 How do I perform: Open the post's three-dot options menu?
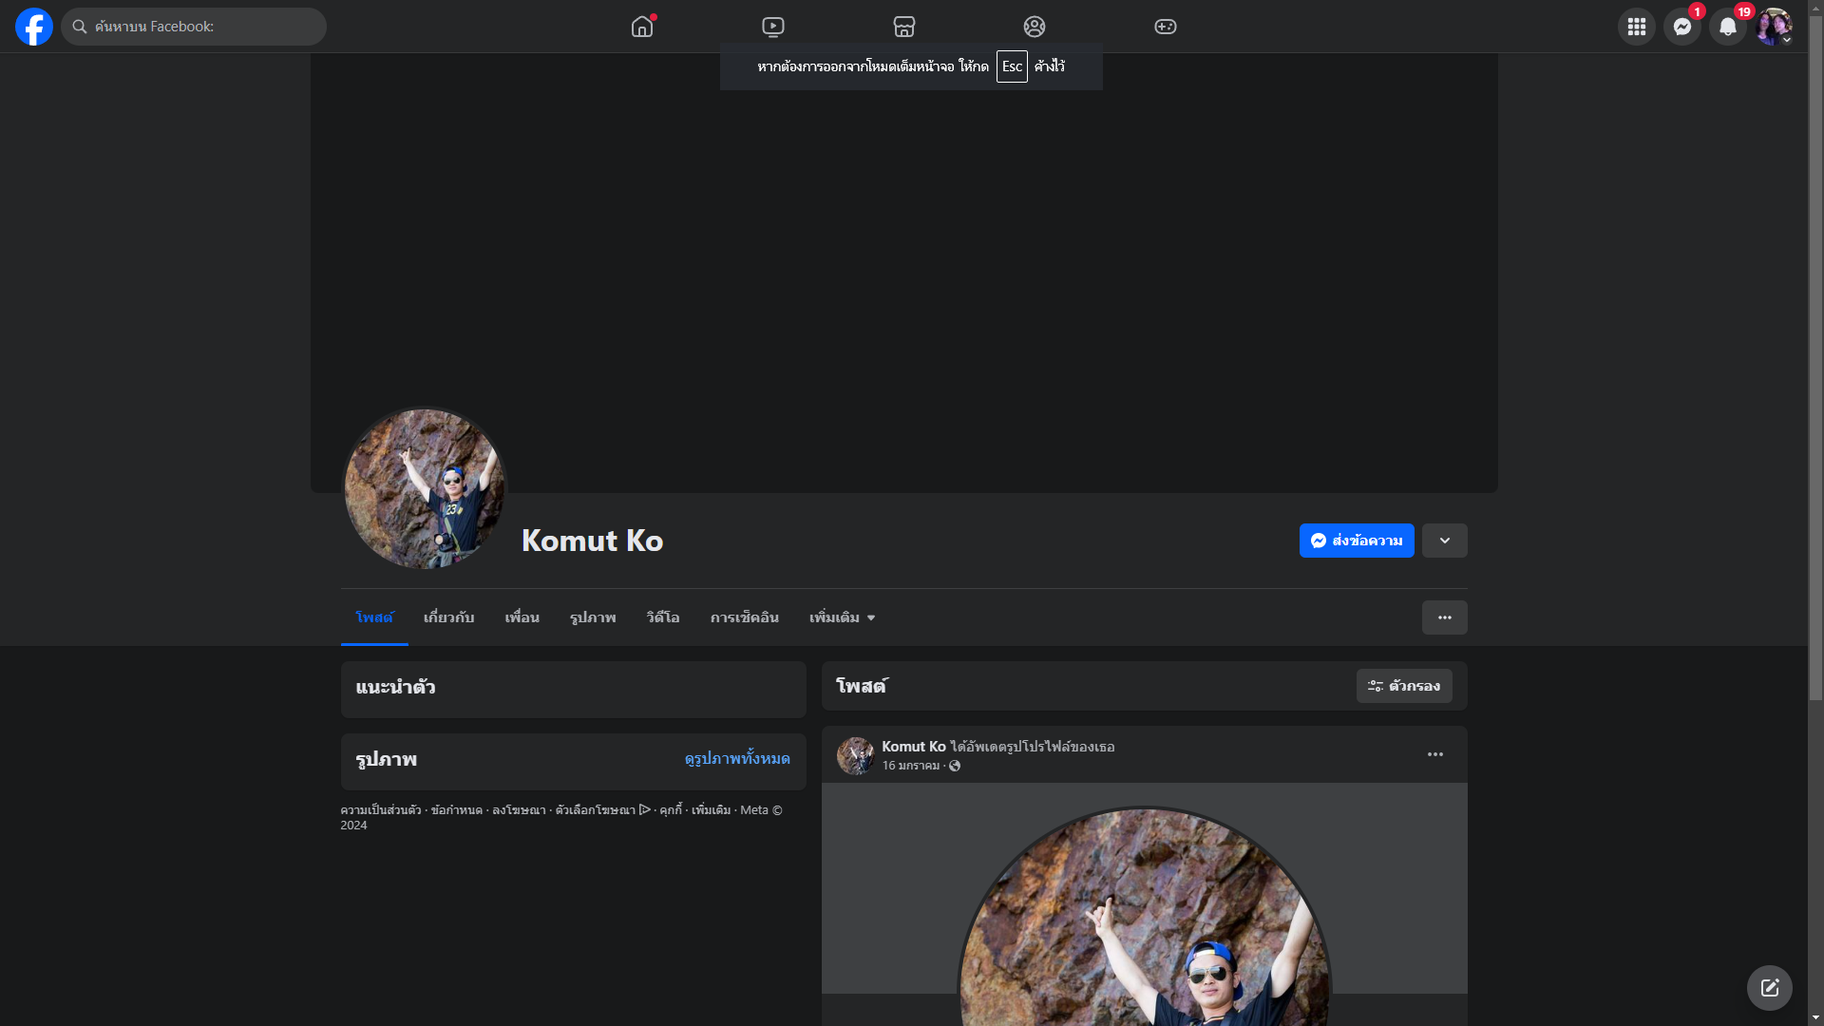tap(1434, 754)
